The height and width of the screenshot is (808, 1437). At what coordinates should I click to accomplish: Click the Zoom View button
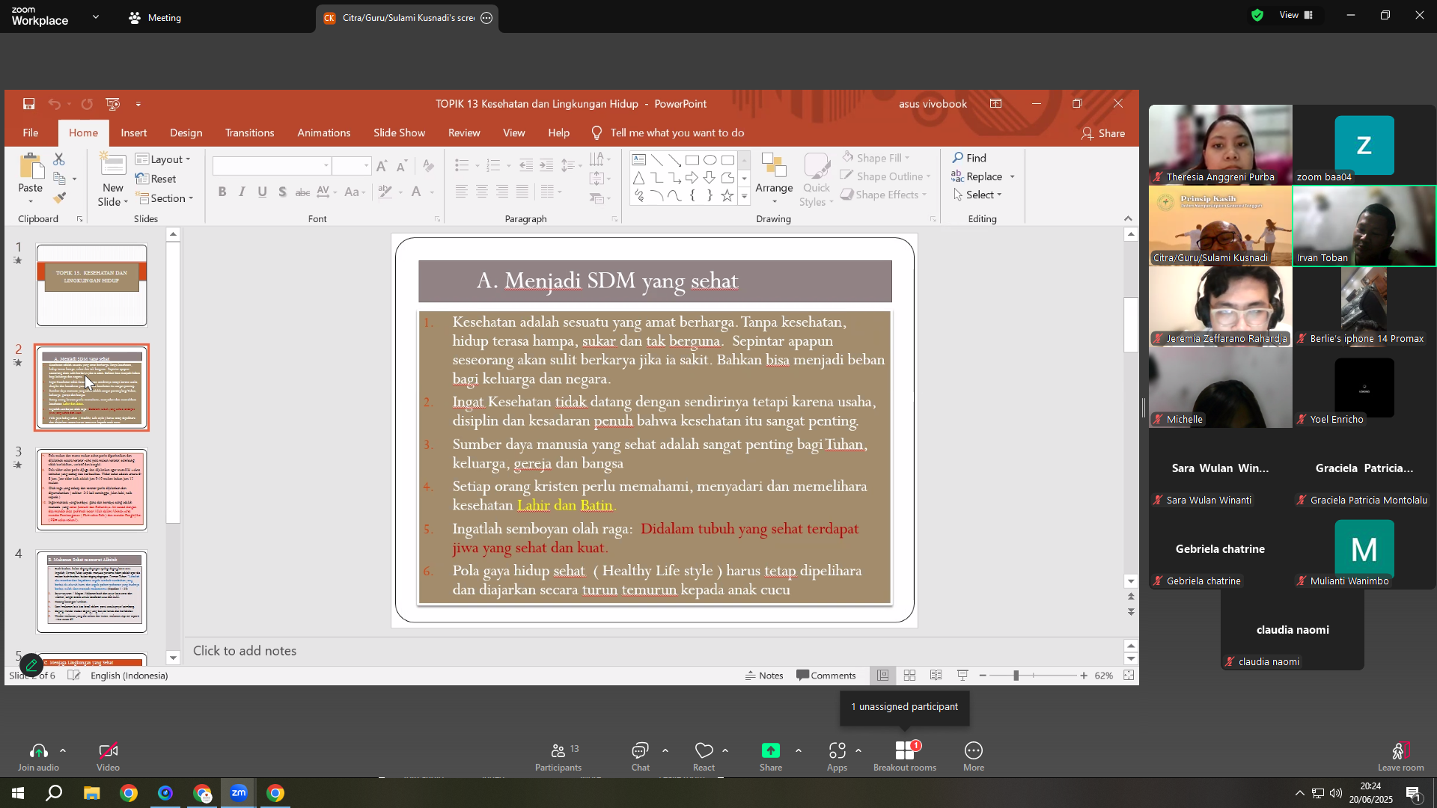[x=1297, y=15]
